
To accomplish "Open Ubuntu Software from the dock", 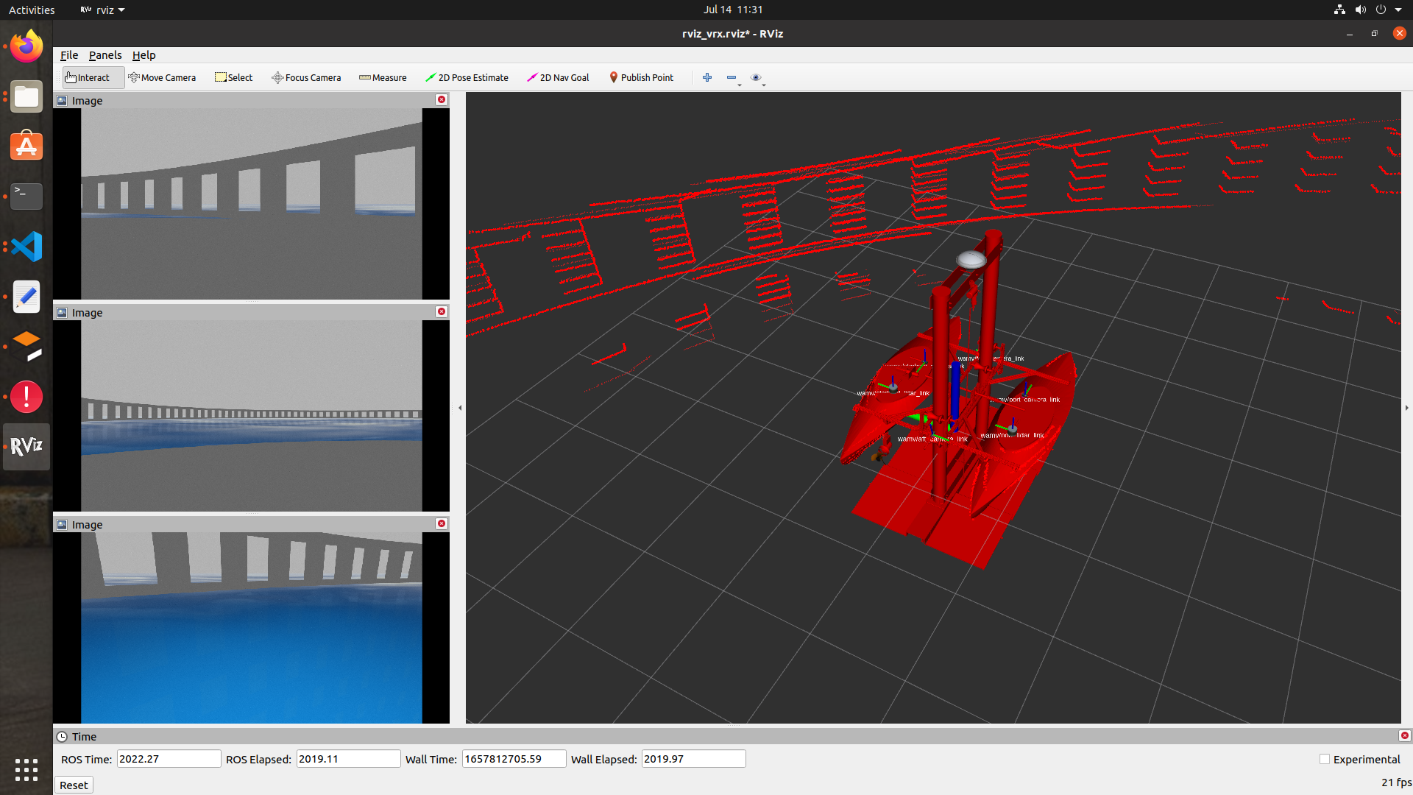I will pyautogui.click(x=26, y=146).
